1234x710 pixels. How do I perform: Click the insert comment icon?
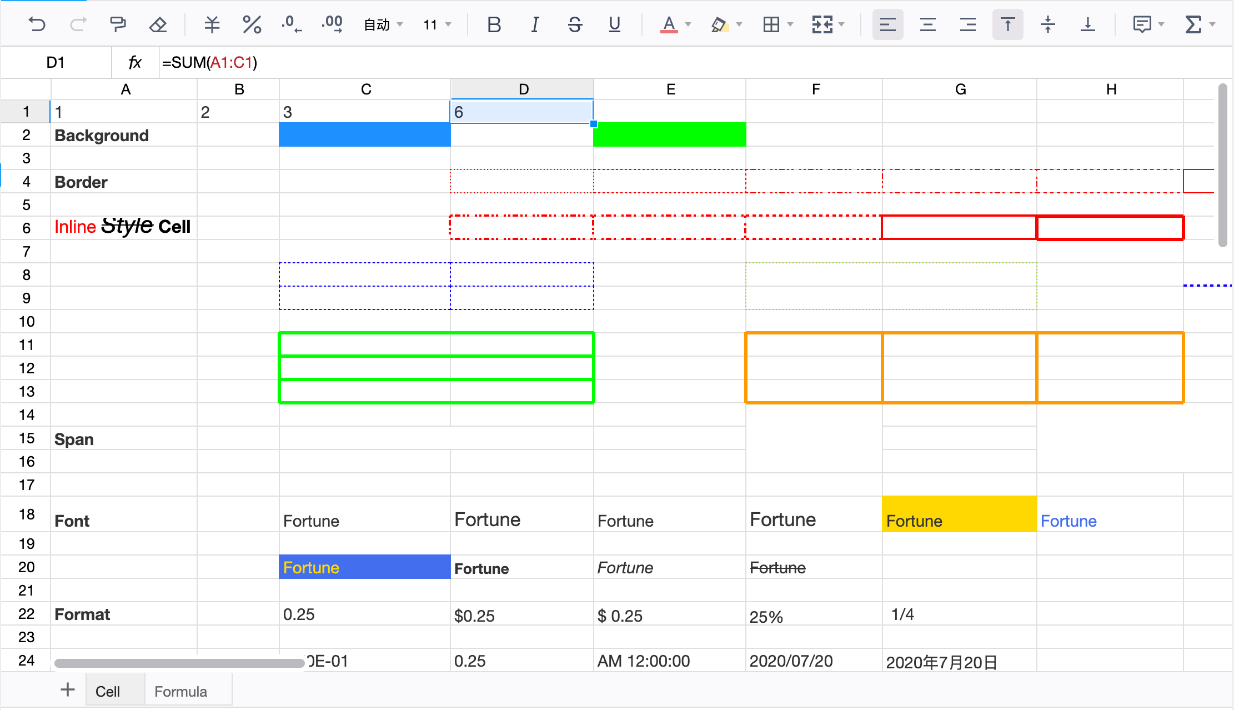point(1142,24)
